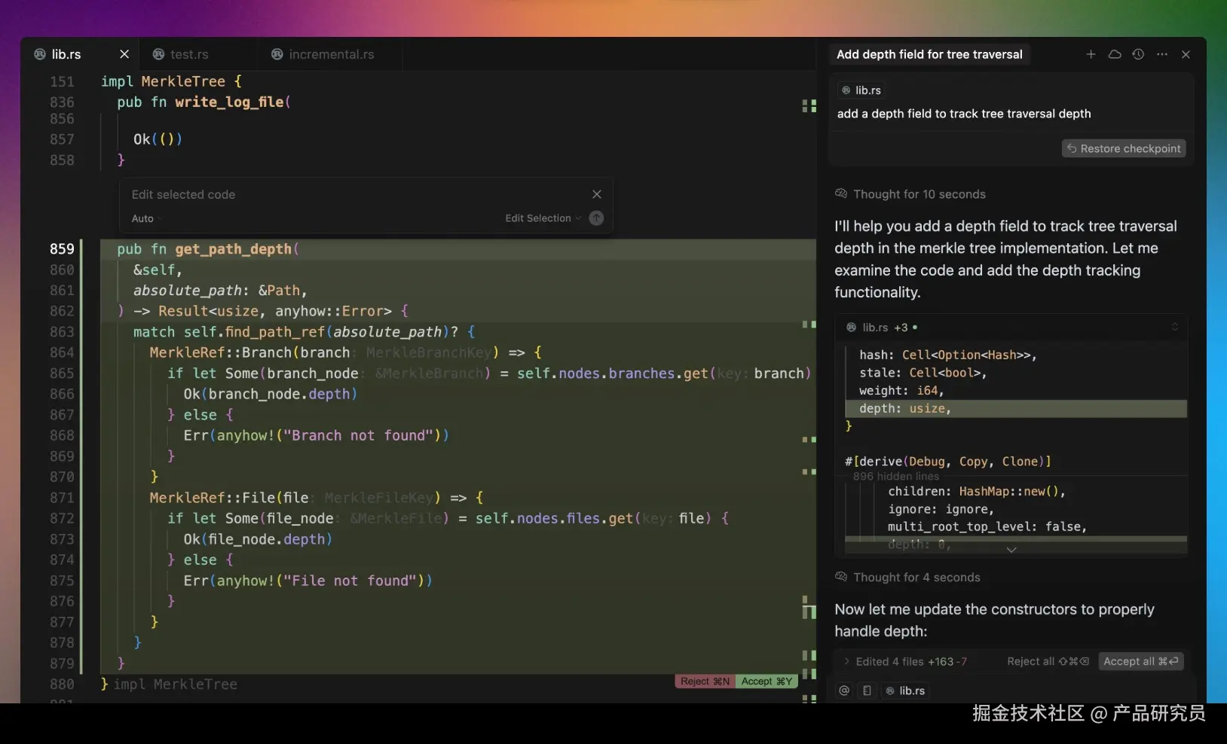Screen dimensions: 1227x744
Task: Click 'hash: Cell<Option<Hash>>,' in the code block
Action: point(948,355)
